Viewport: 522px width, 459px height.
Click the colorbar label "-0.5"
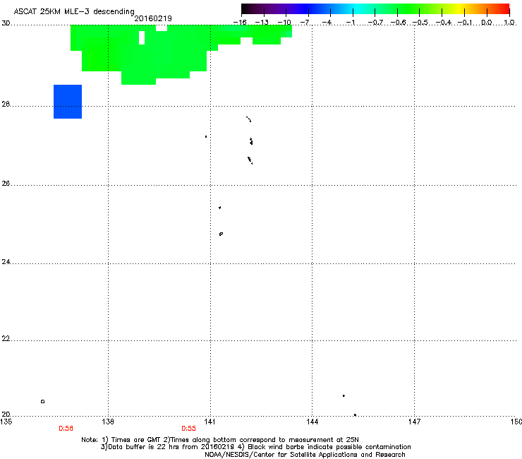pyautogui.click(x=420, y=23)
